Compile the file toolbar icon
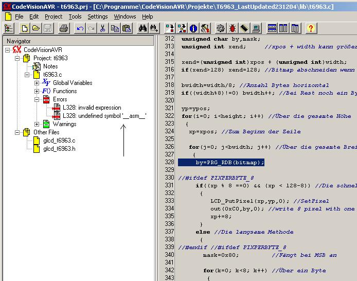 (170, 28)
